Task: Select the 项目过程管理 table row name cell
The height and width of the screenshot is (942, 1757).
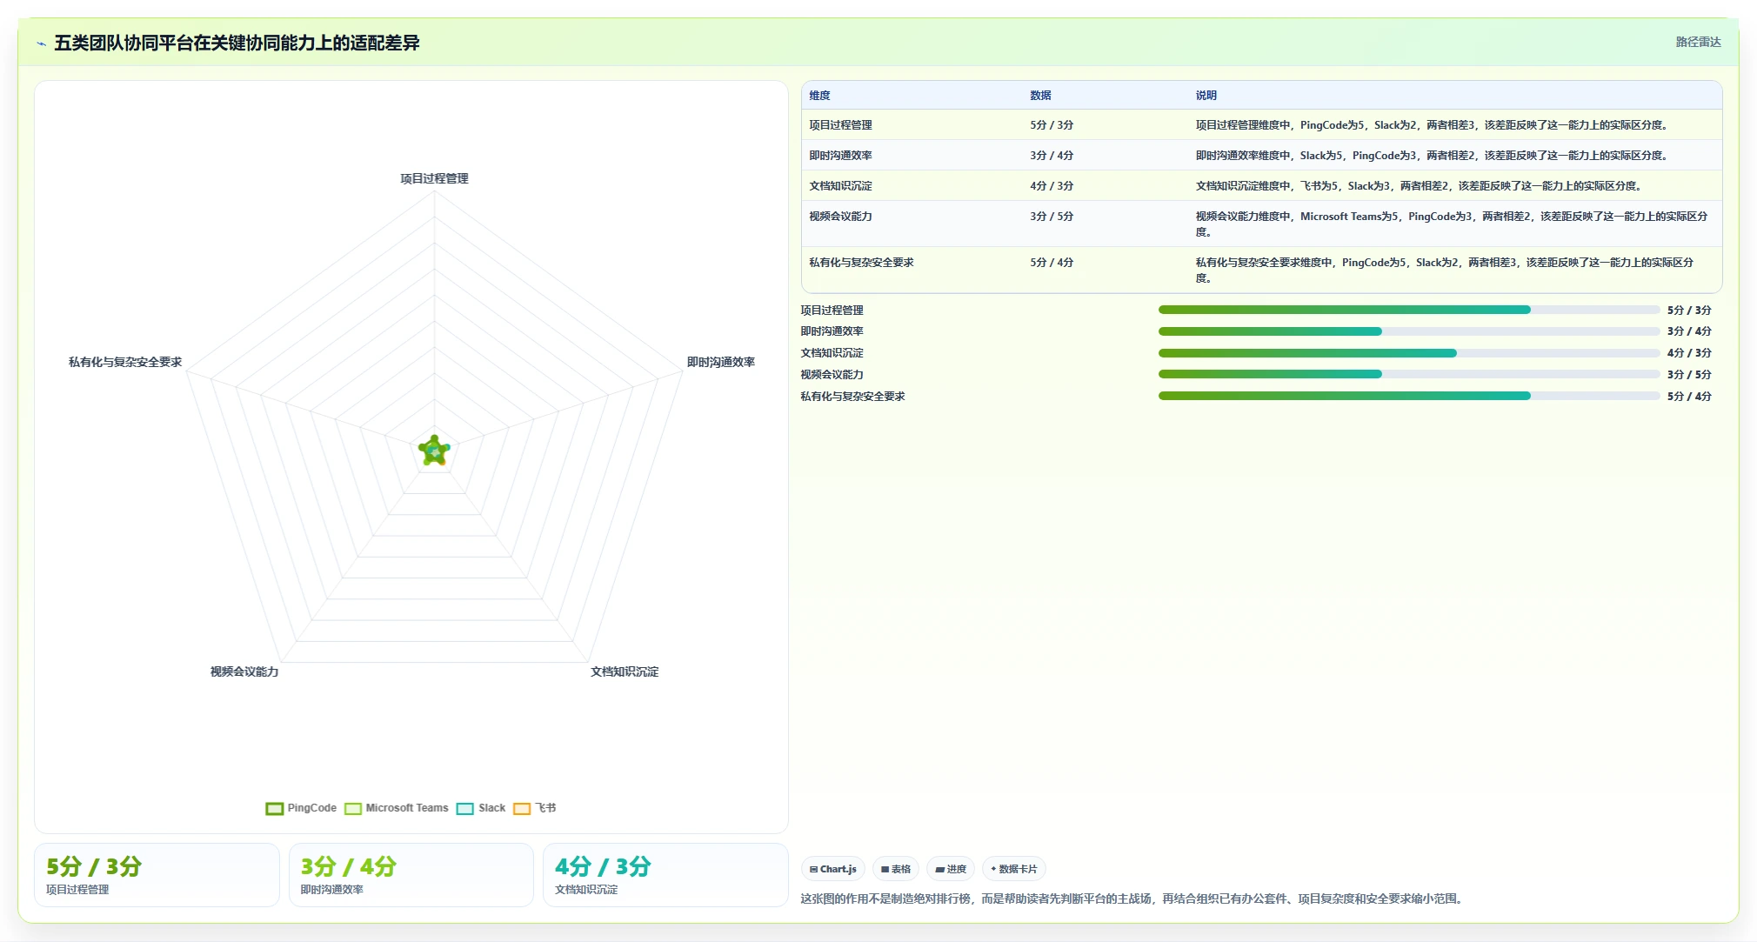Action: 840,125
